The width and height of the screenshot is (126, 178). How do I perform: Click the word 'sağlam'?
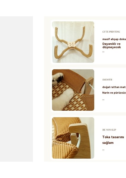coord(108,143)
